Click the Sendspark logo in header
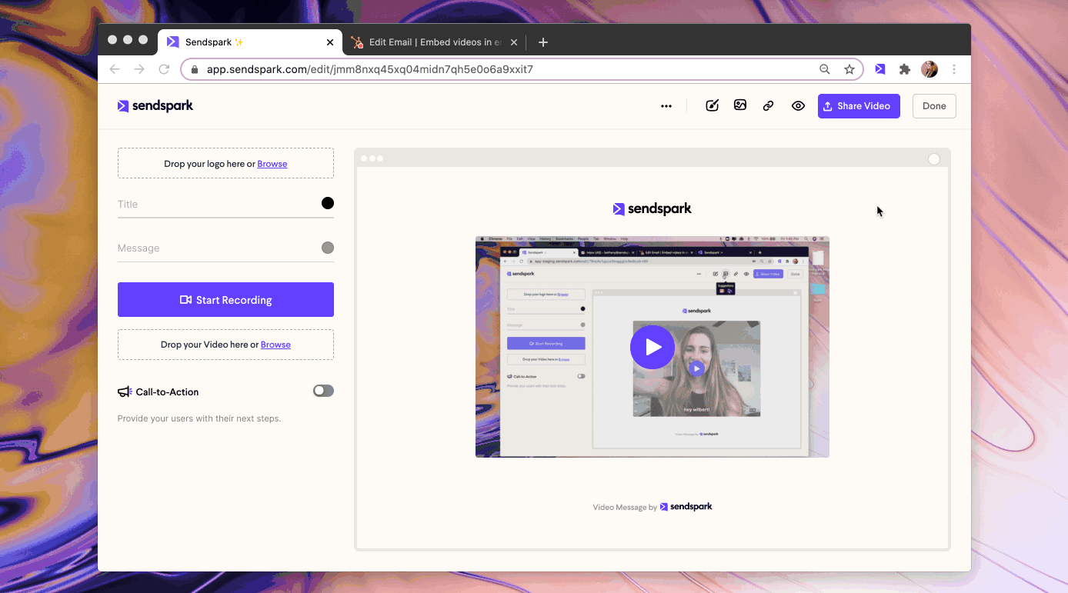 pos(155,106)
